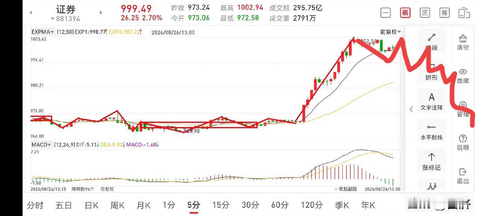
Task: Click the 周期数94个 label
Action: (x=83, y=189)
